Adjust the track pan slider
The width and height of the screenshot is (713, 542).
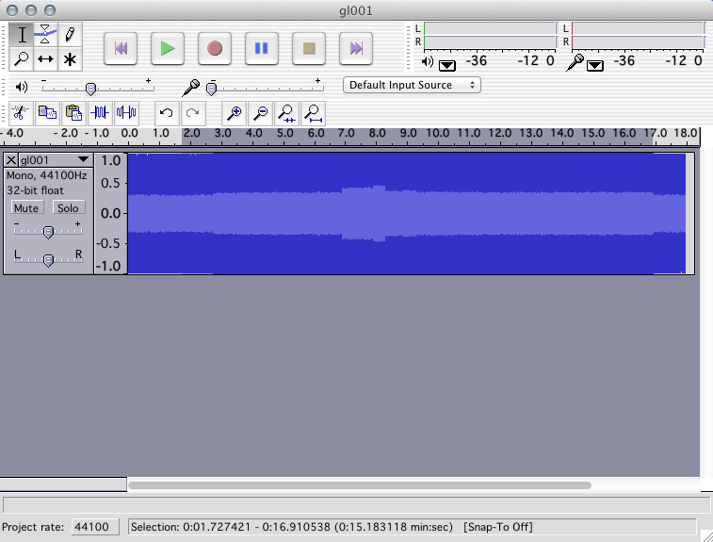[48, 260]
